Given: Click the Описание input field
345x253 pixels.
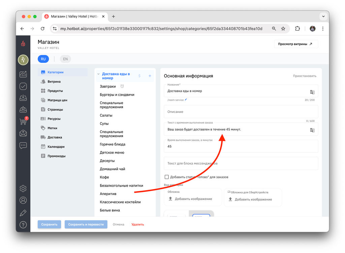Looking at the screenshot, I should [241, 112].
